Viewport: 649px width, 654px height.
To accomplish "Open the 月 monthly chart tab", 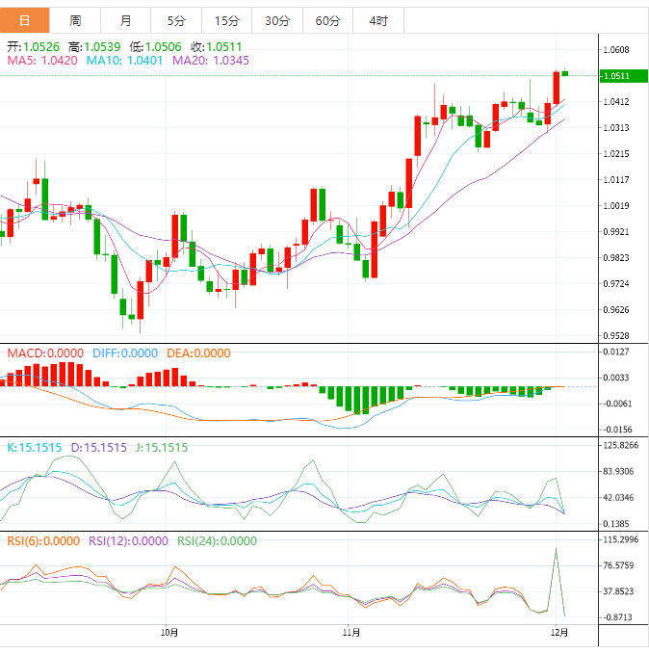I will [126, 20].
